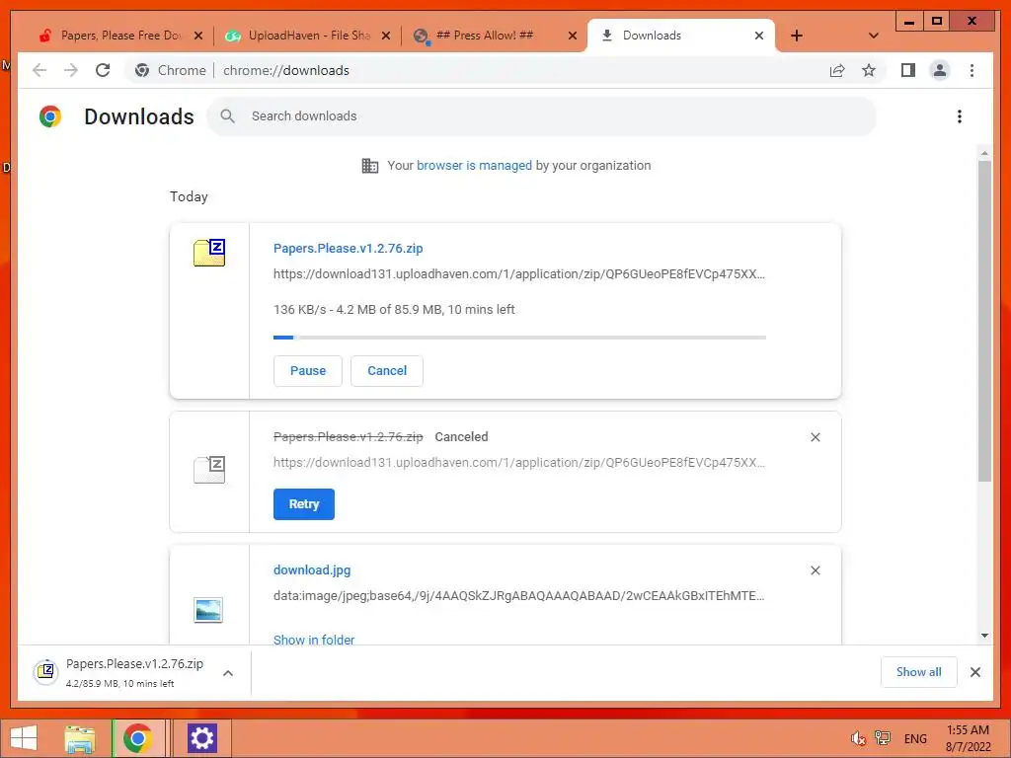Open the taskbar clock showing 1:55 AM
The image size is (1011, 758).
[968, 738]
